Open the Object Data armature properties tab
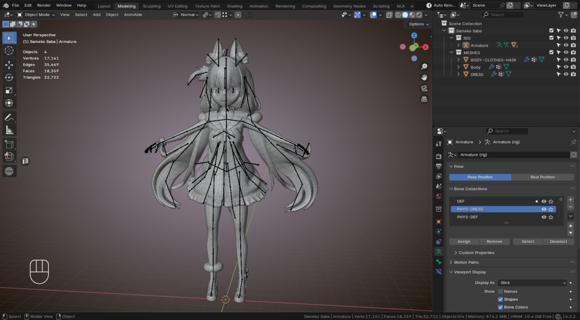This screenshot has height=320, width=580. [x=439, y=251]
